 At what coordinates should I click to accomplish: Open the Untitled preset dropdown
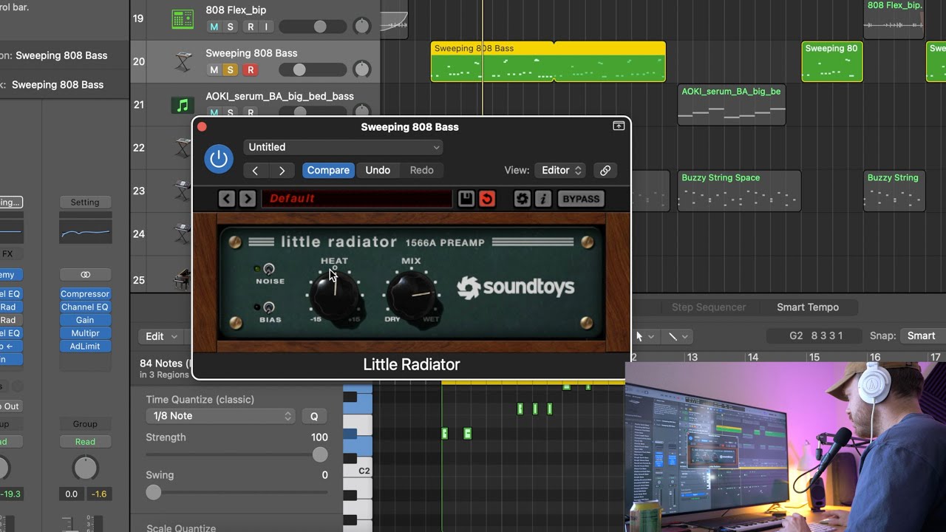coord(344,147)
